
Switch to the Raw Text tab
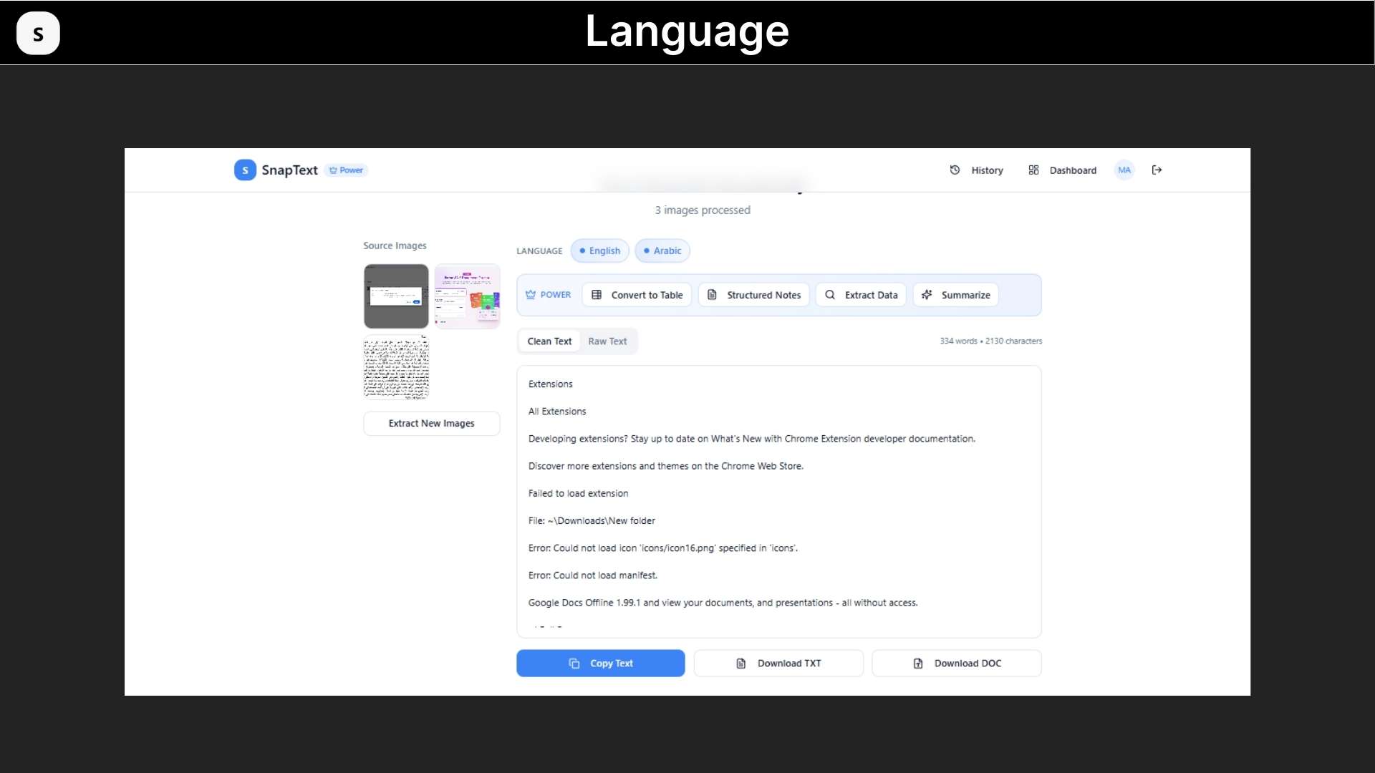point(607,341)
